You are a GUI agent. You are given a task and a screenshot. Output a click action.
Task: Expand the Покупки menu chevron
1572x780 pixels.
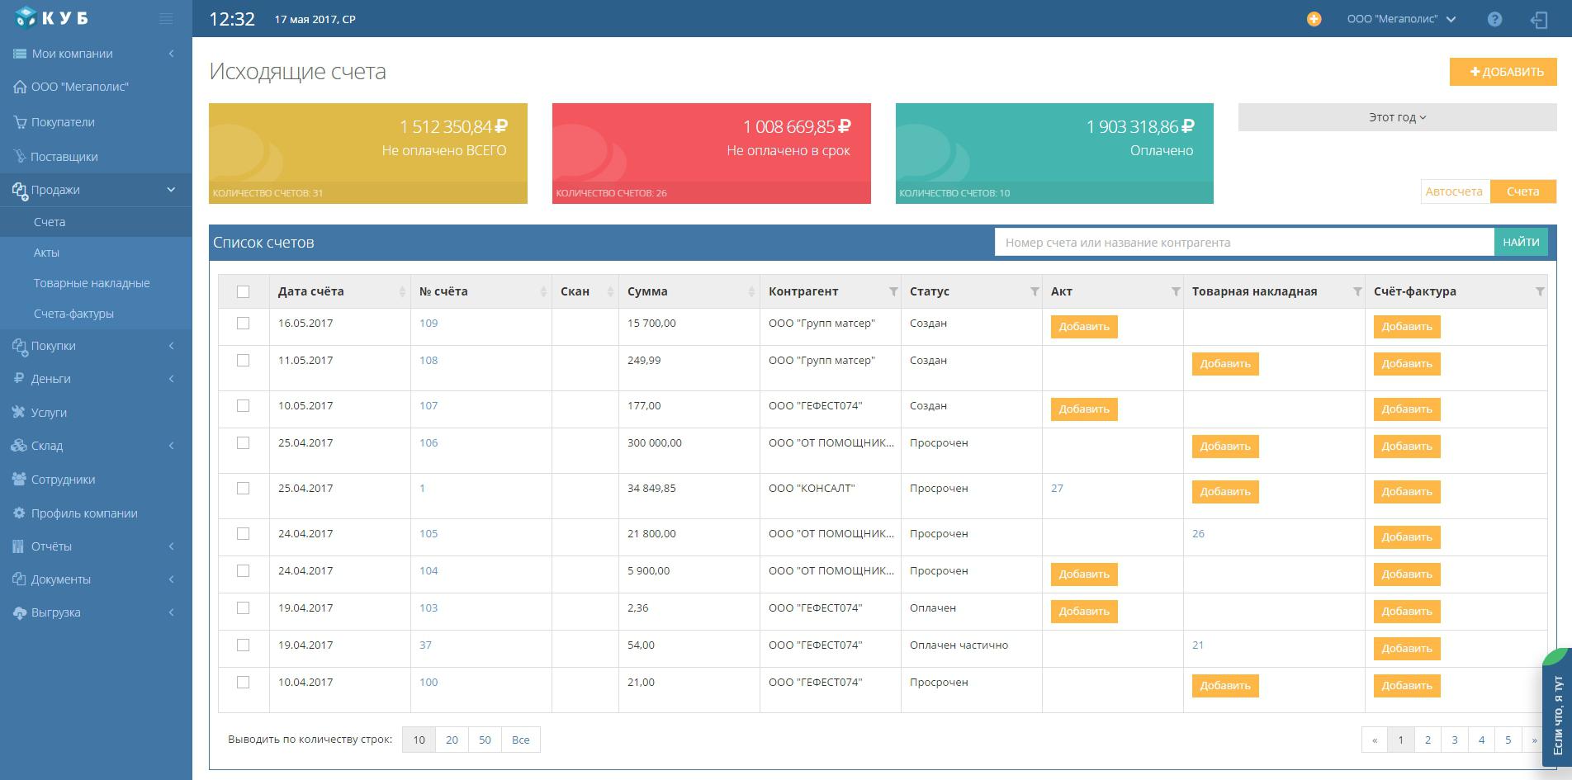(171, 346)
